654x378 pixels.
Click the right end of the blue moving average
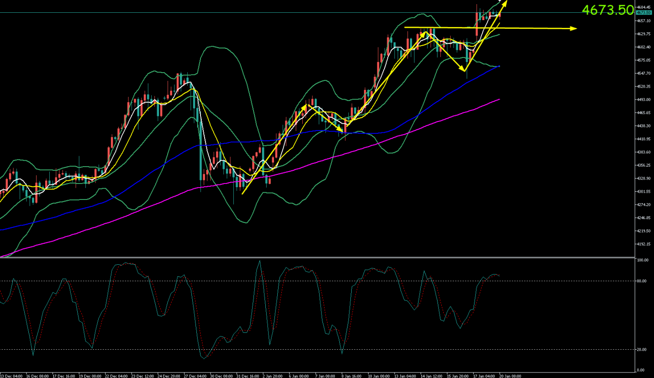(x=499, y=66)
